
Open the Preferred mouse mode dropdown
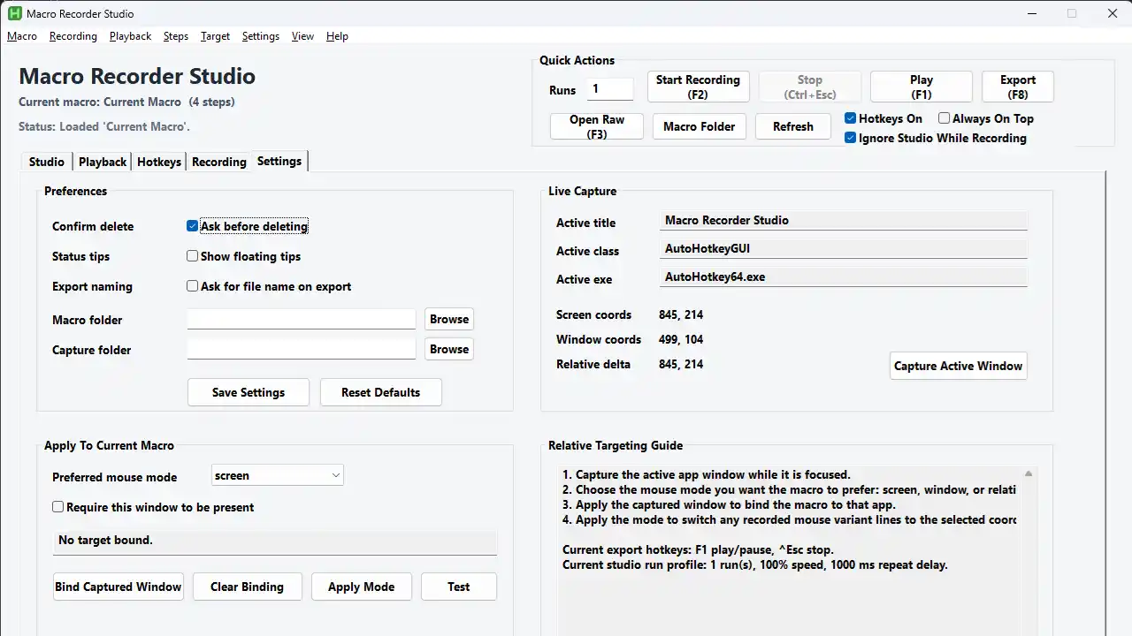coord(278,475)
